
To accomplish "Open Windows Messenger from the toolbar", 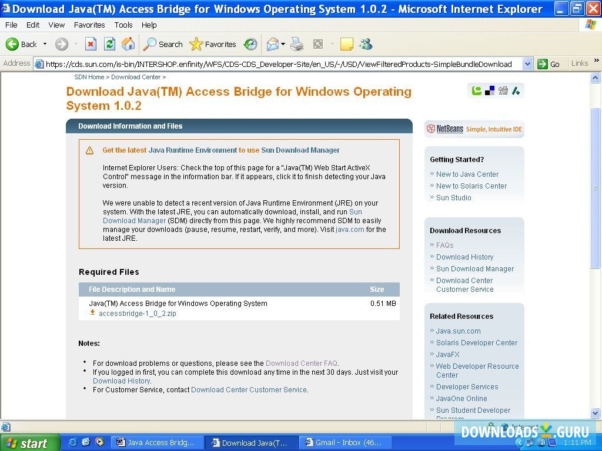I will (366, 44).
